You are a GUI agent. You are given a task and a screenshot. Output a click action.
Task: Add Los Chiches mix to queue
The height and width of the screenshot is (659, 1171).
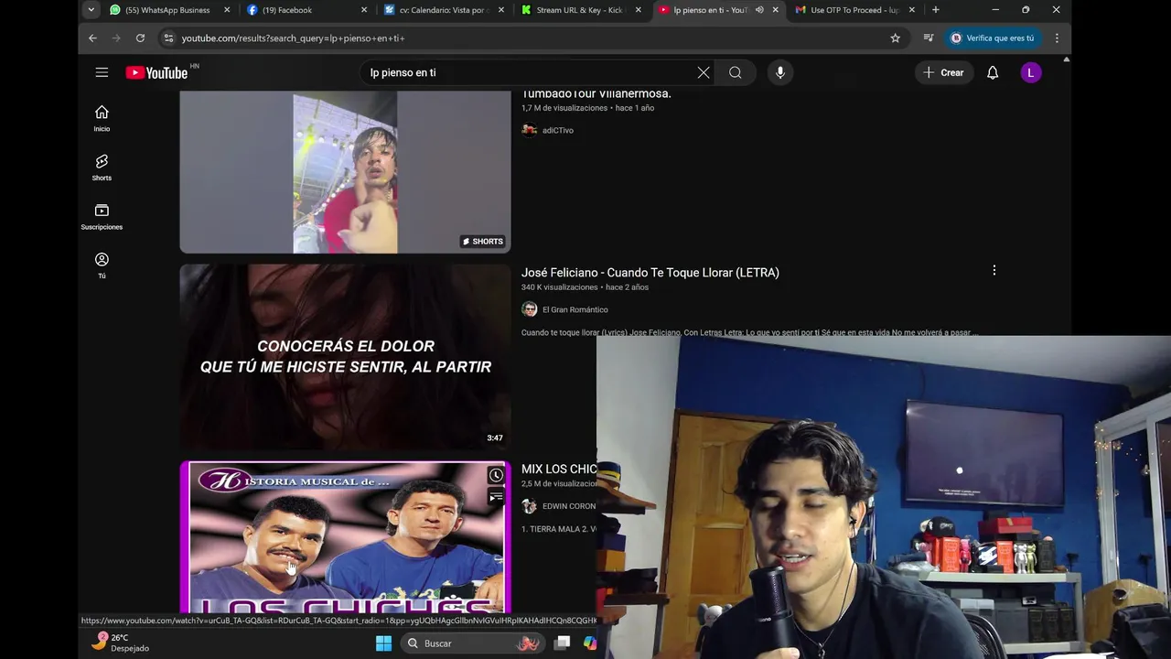click(496, 497)
